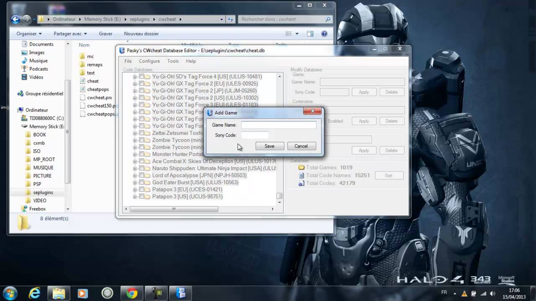Viewport: 536px width, 301px height.
Task: Select the ISO folder icon in sidebar
Action: tap(28, 151)
